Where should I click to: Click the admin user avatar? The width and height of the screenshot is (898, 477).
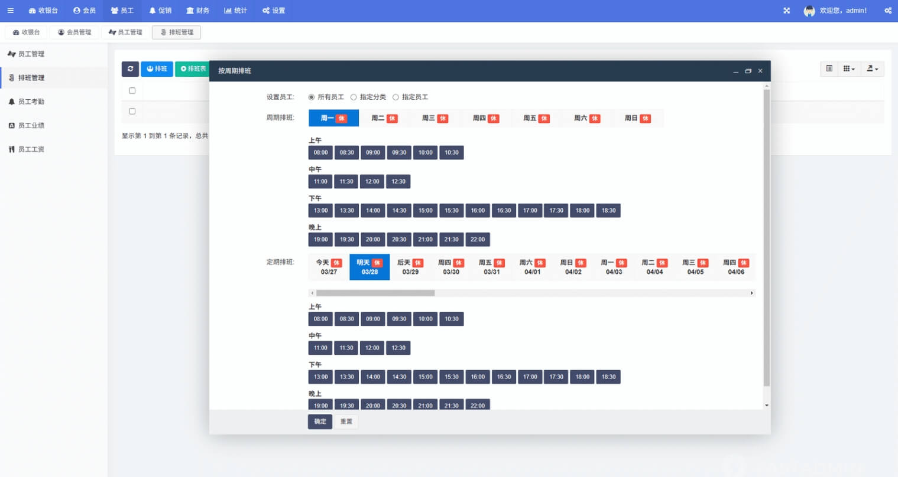[x=809, y=11]
